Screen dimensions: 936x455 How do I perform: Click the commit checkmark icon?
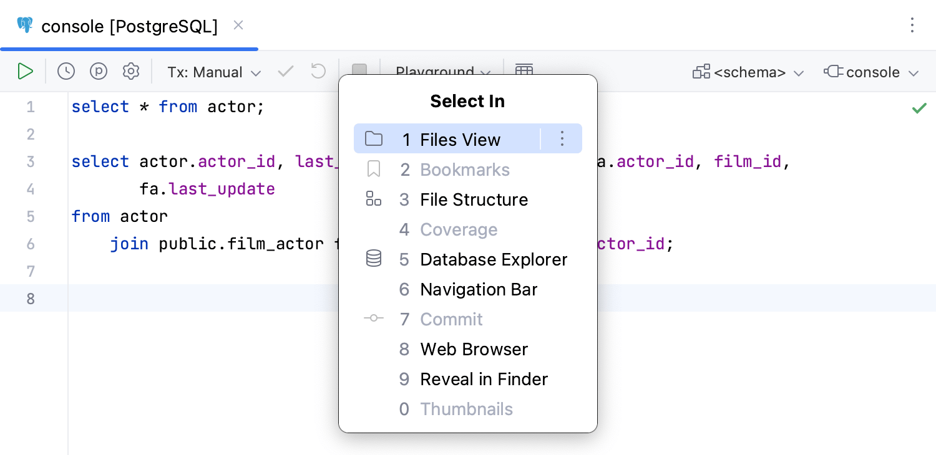pos(286,72)
